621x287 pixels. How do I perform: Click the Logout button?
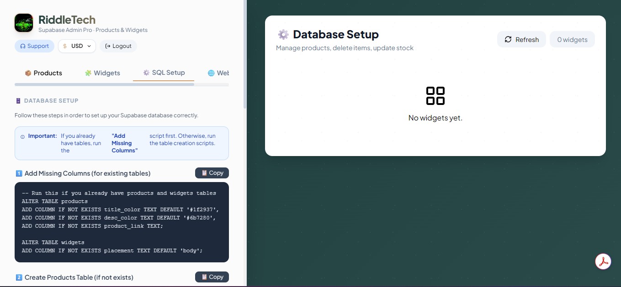coord(118,46)
